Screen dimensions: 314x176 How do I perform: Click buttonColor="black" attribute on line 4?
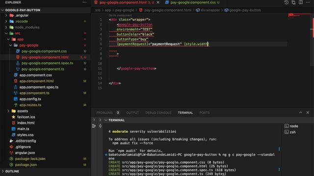[x=135, y=34]
